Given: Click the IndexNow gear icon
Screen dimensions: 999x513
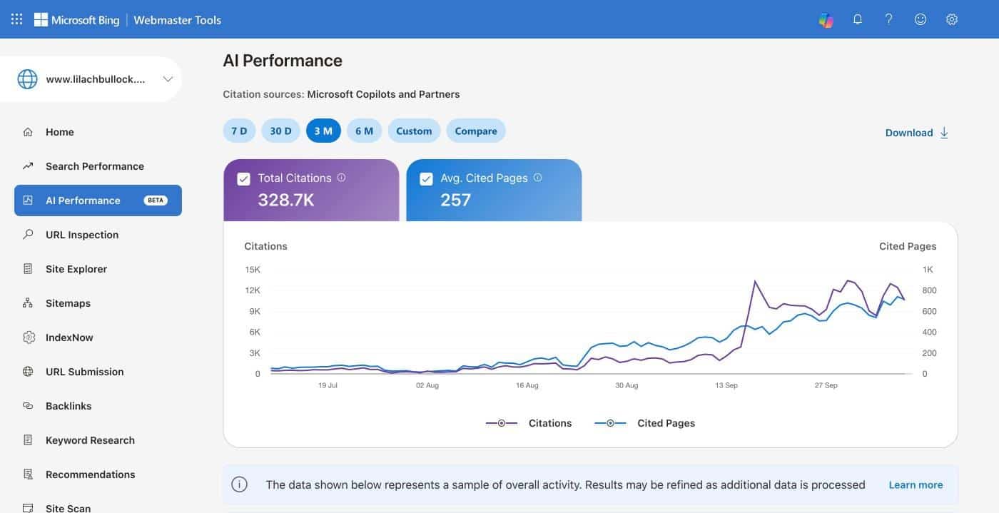Looking at the screenshot, I should click(28, 337).
